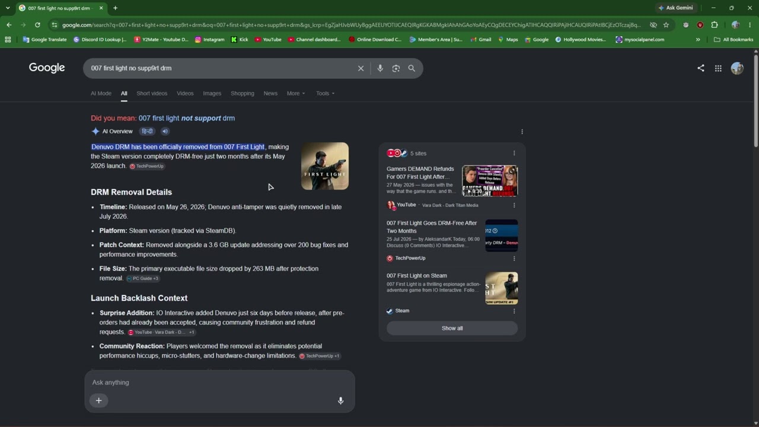Start voice search with the microphone icon
The height and width of the screenshot is (427, 759).
click(x=380, y=68)
